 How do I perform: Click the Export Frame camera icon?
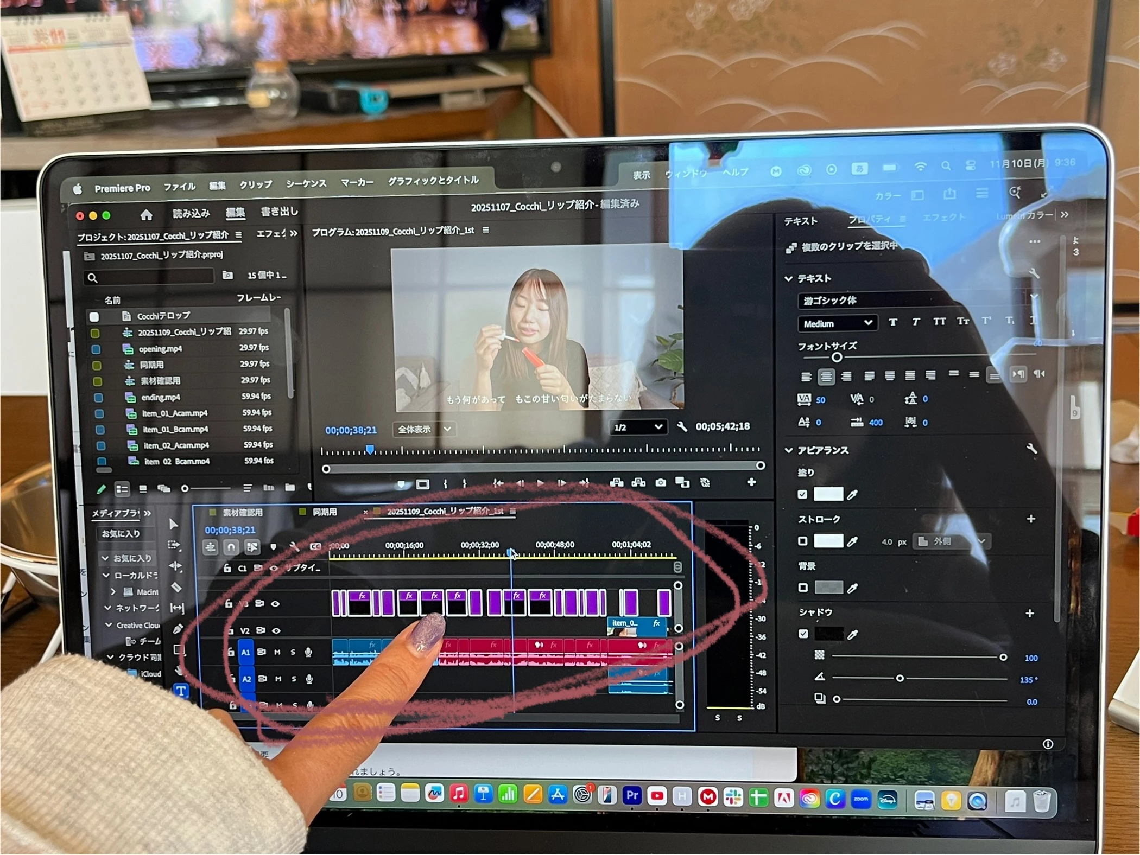coord(661,482)
